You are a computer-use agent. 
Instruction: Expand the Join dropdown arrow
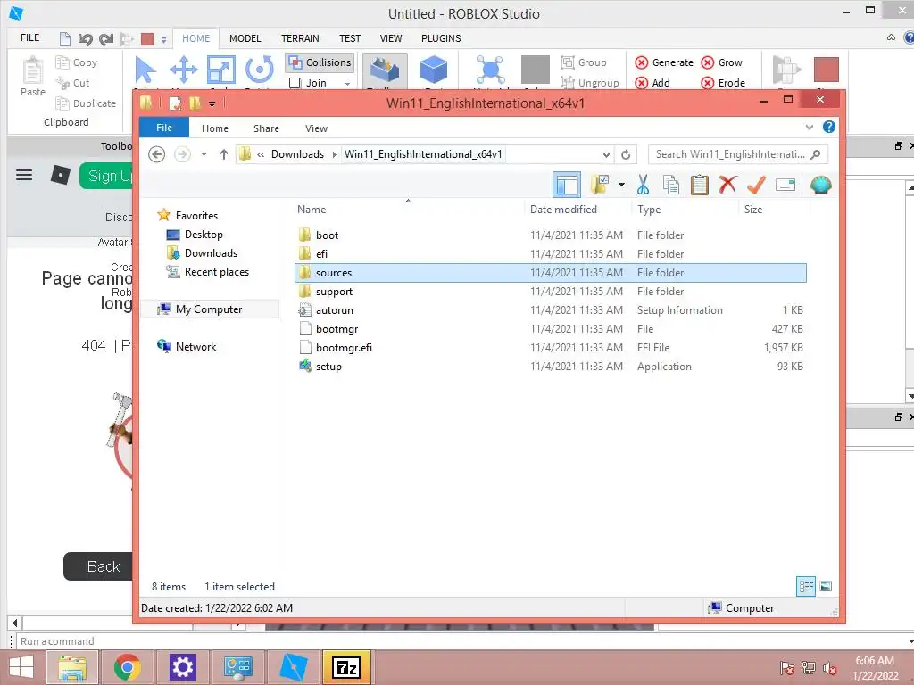348,83
